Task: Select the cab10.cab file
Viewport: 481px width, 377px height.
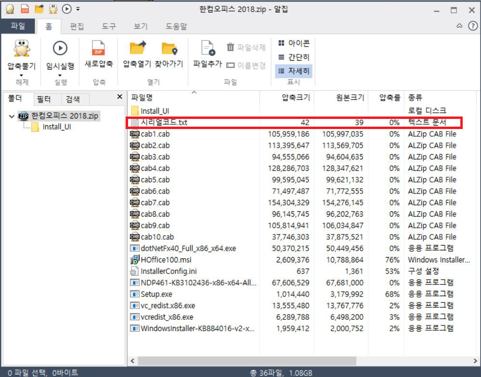Action: (152, 237)
